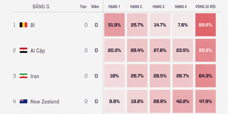
Task: Click the New Zealand flag icon
Action: pyautogui.click(x=23, y=101)
